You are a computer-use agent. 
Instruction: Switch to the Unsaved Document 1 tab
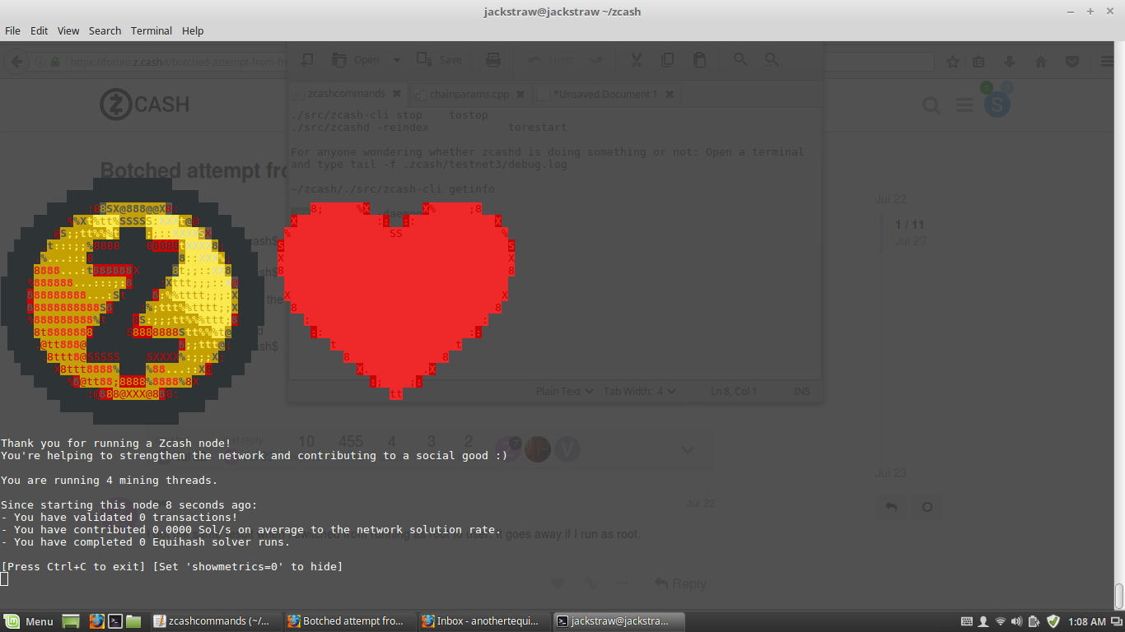pos(605,95)
